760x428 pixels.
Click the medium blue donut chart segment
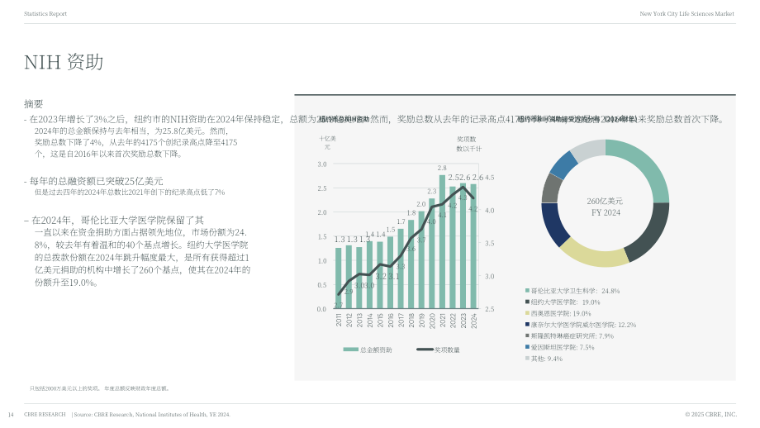coord(565,164)
